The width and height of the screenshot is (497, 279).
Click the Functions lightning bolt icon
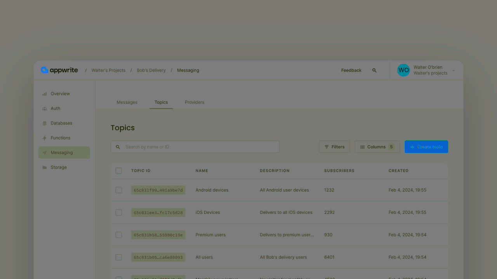click(45, 138)
